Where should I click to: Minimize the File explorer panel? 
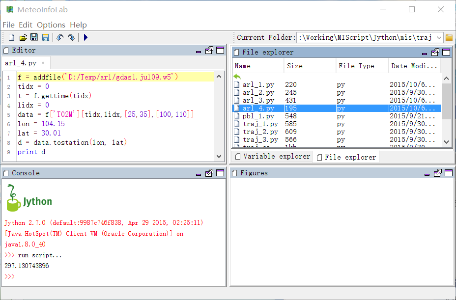pyautogui.click(x=425, y=54)
